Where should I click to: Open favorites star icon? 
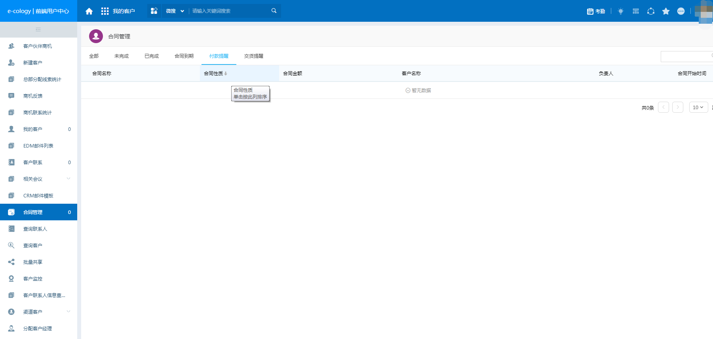point(666,11)
